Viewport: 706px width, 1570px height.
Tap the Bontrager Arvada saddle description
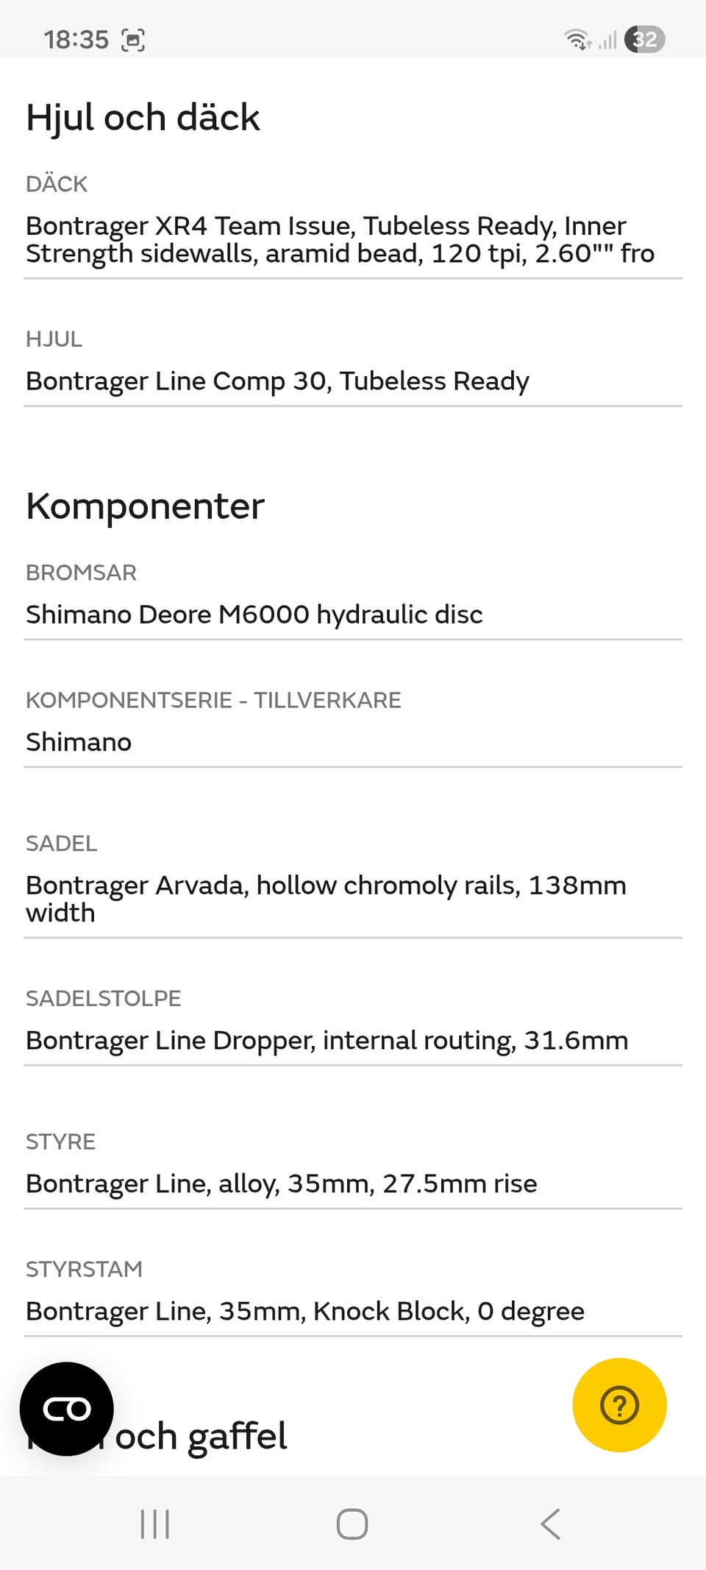coord(326,899)
